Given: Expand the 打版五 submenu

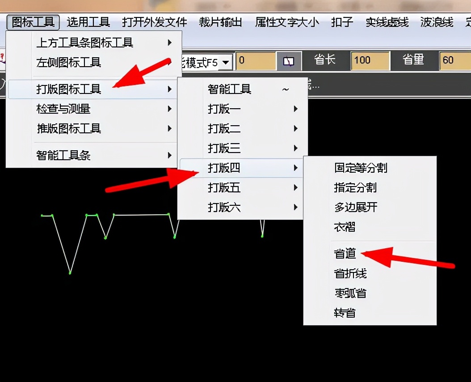Looking at the screenshot, I should (x=224, y=188).
